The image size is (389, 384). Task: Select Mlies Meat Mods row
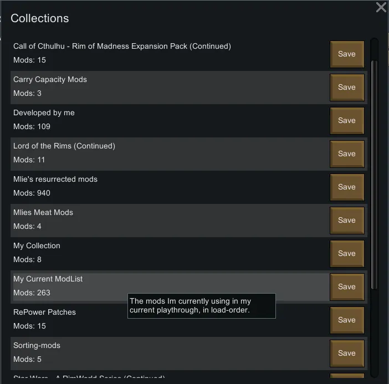coord(166,220)
